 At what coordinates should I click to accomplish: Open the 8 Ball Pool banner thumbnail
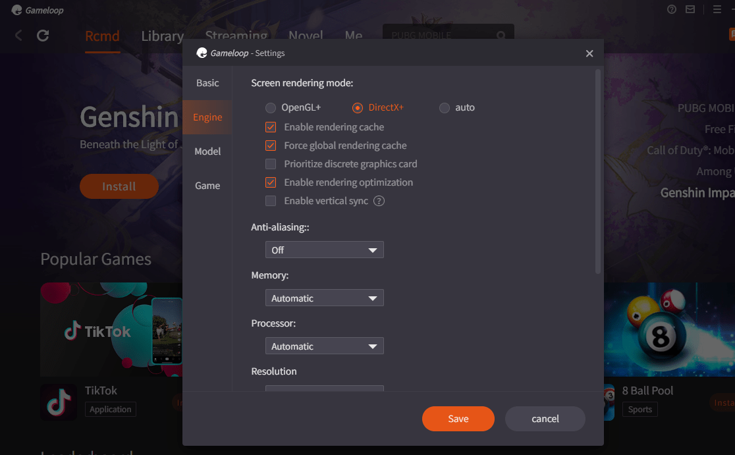[x=669, y=329]
